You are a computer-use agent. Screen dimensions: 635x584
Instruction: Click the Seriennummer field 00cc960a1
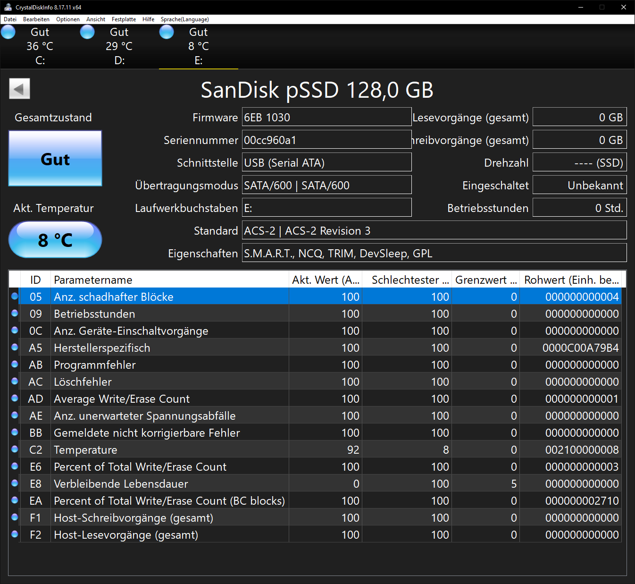pyautogui.click(x=326, y=140)
